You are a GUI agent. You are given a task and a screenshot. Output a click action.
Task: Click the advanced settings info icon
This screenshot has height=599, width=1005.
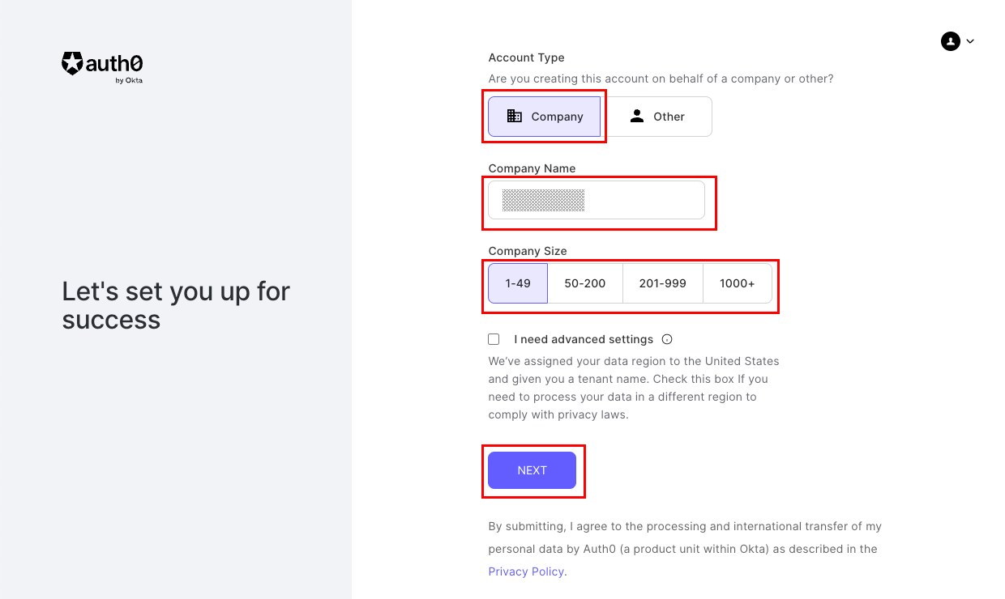[667, 339]
